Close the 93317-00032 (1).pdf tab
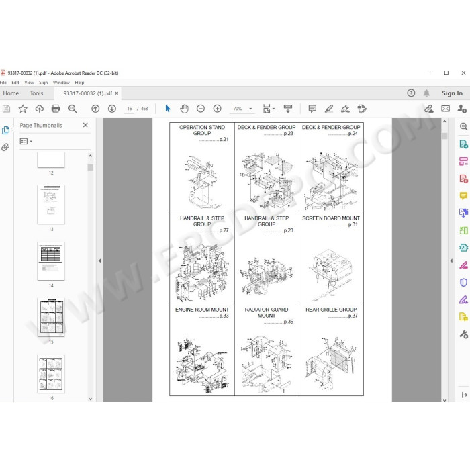Screen dimensions: 470x470 point(117,93)
